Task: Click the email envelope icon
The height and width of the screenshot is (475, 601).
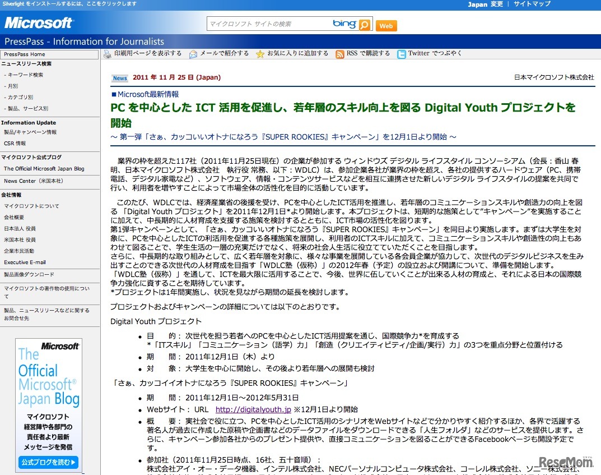Action: pos(193,54)
